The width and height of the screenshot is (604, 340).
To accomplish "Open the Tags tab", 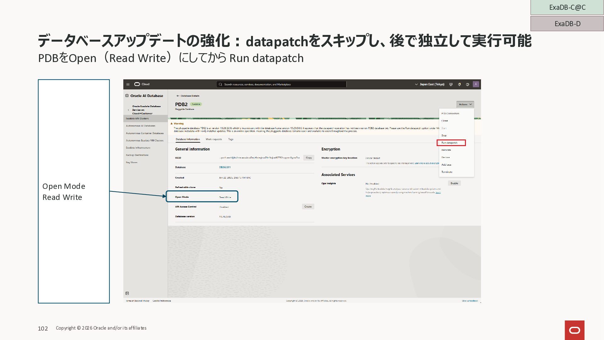I will point(231,139).
